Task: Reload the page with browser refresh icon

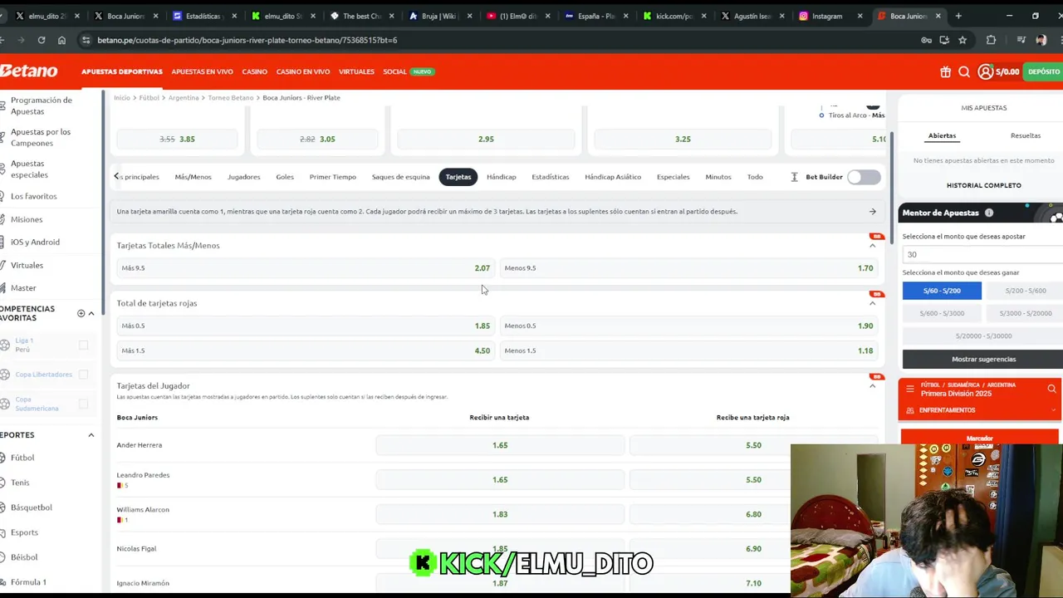Action: click(x=42, y=40)
